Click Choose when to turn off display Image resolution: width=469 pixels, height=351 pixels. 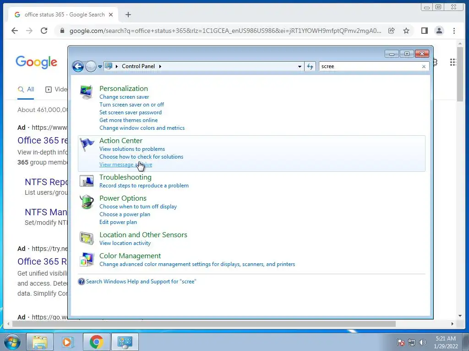click(x=138, y=206)
